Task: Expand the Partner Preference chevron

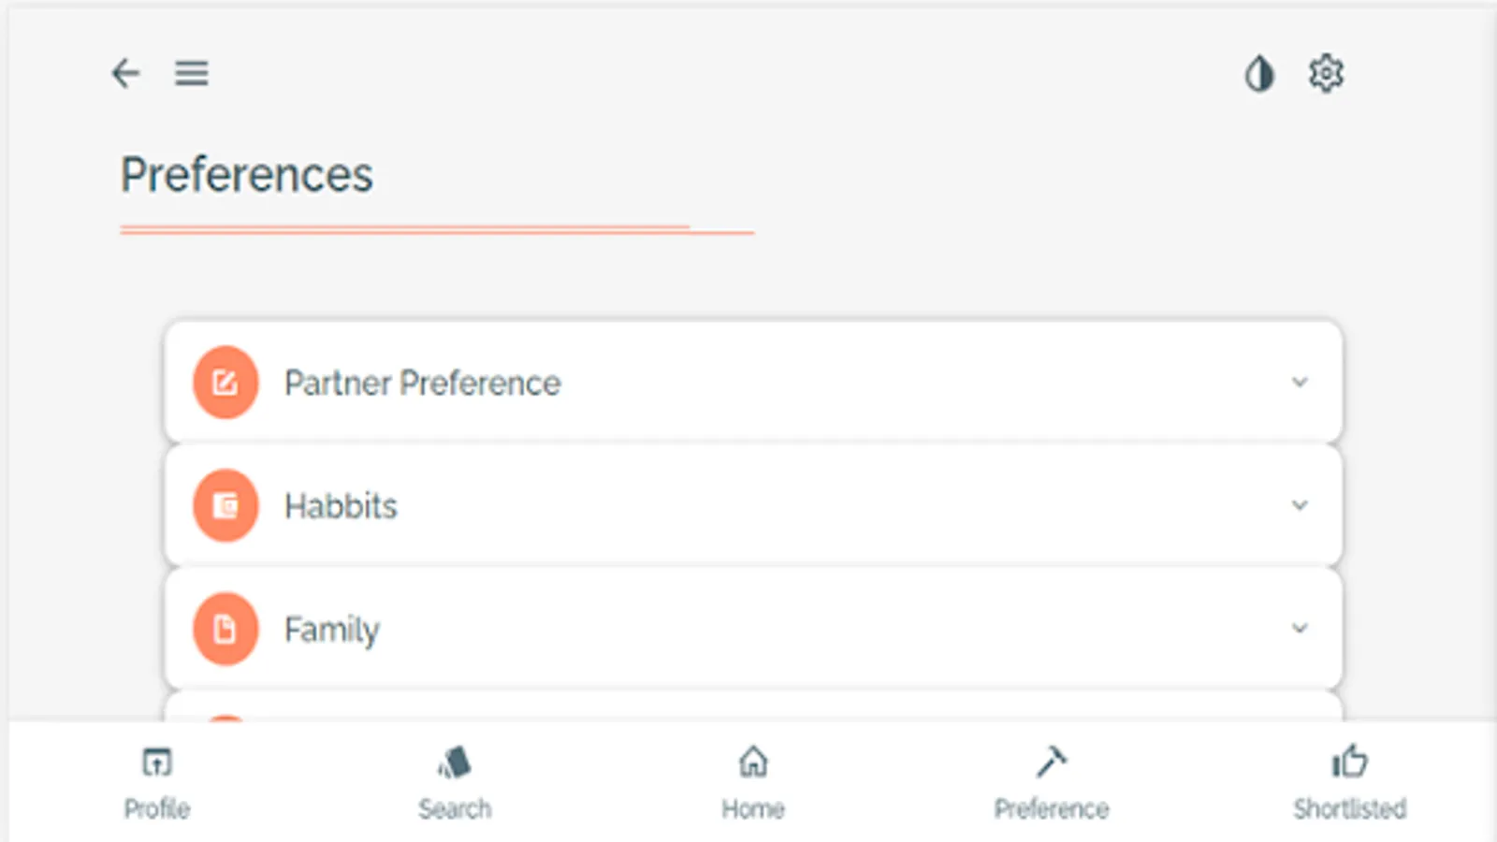Action: (x=1300, y=383)
